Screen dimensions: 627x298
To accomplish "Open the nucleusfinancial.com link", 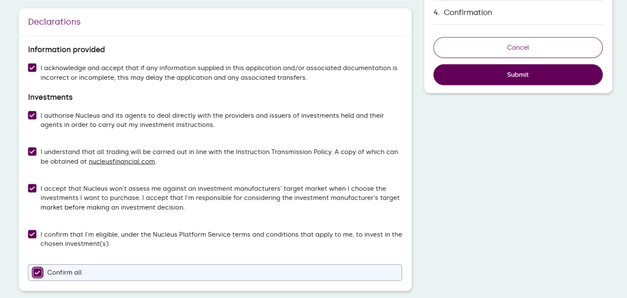I will 122,161.
